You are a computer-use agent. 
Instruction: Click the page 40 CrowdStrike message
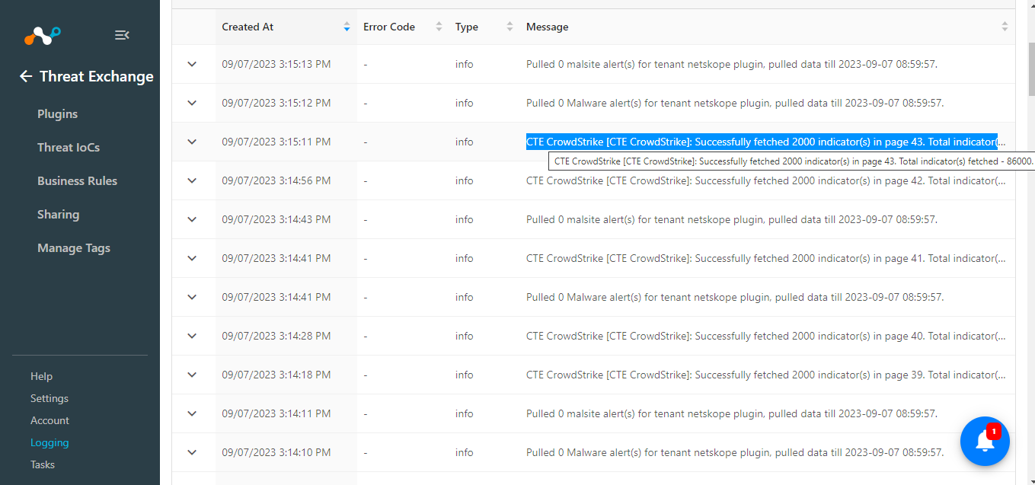[765, 336]
